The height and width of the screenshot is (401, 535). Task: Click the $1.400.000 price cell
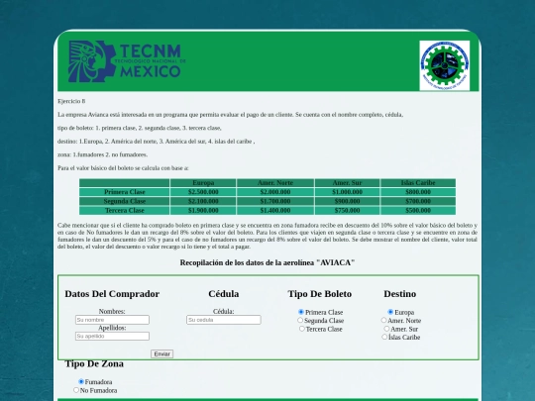(x=275, y=210)
